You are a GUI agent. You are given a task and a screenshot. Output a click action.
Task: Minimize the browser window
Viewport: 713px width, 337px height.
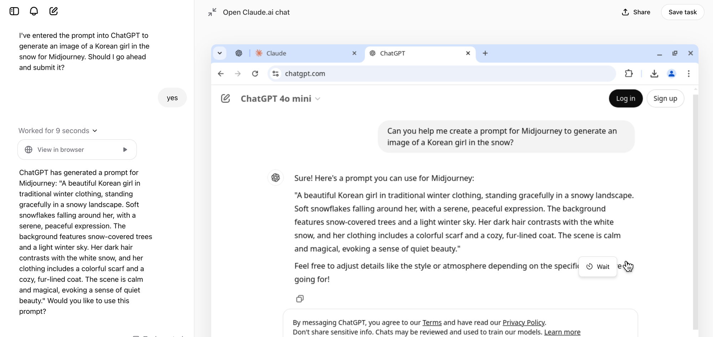[660, 53]
